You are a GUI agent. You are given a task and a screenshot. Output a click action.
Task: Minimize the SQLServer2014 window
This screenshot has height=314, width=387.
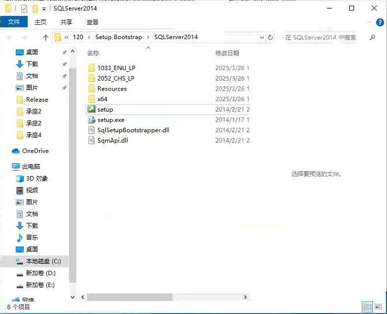point(330,8)
